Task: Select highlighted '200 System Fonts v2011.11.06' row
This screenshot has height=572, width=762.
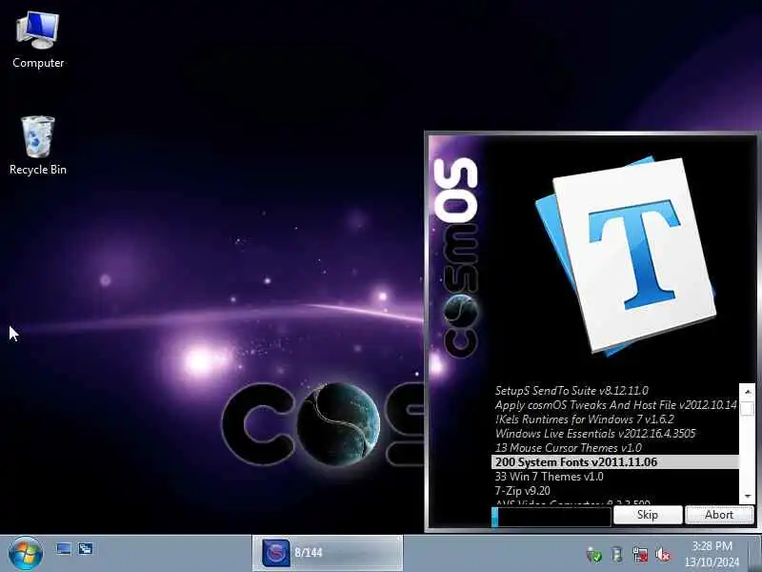Action: [x=614, y=462]
